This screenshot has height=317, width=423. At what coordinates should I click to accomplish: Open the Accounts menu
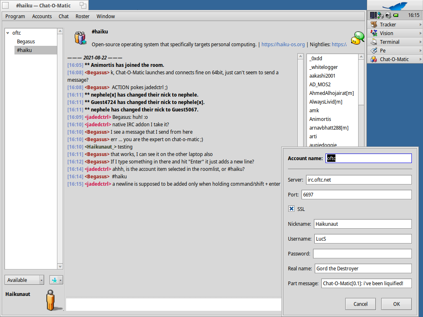pos(42,17)
